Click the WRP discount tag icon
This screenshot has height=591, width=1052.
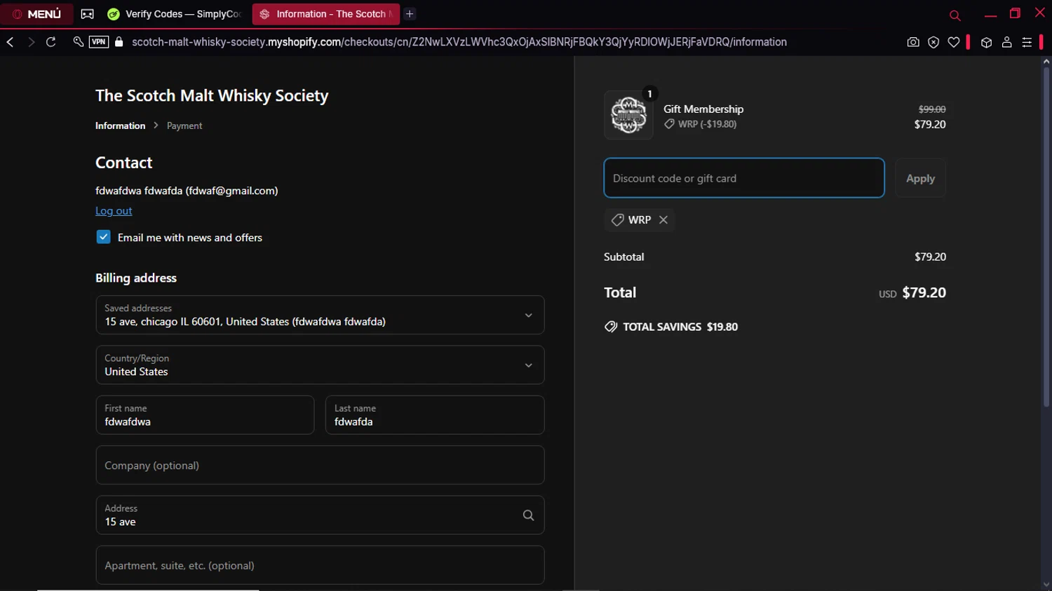[617, 219]
